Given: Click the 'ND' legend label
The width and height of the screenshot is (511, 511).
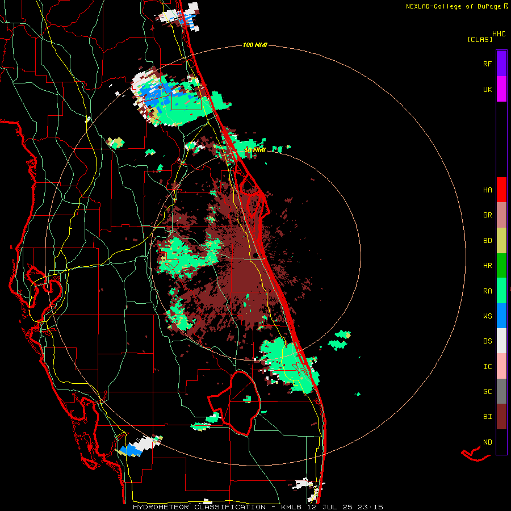Looking at the screenshot, I should tap(487, 442).
